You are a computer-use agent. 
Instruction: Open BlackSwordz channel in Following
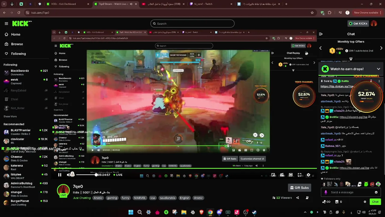[26, 72]
